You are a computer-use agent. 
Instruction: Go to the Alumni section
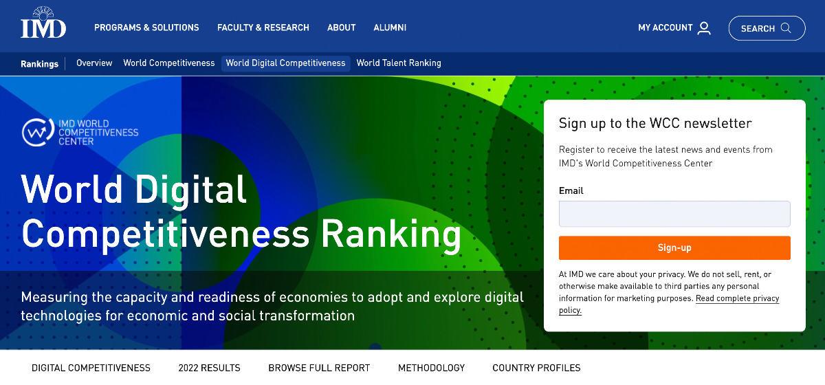(x=390, y=28)
